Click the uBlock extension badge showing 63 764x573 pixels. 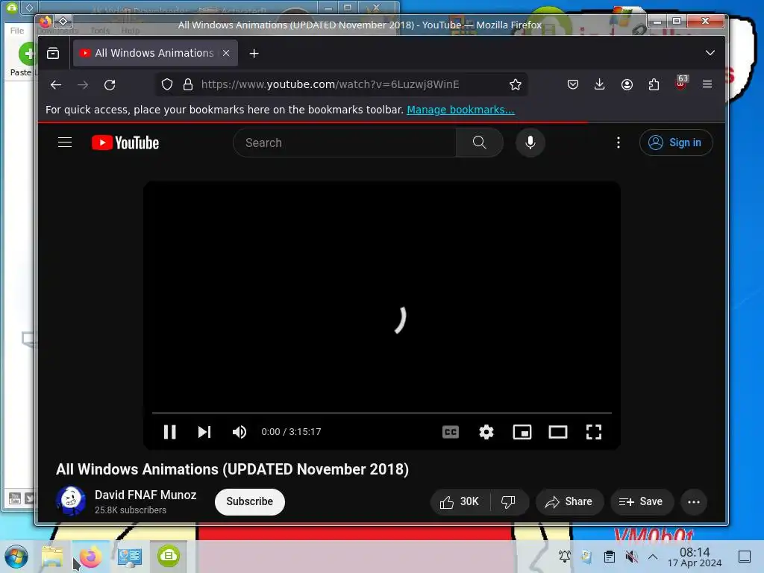[681, 83]
